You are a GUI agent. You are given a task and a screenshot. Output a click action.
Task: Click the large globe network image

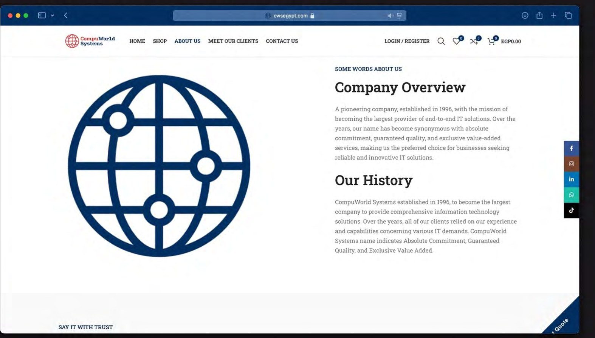coord(159,166)
